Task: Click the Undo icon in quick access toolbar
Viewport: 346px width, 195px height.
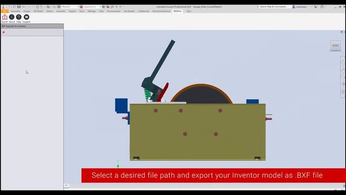Action: pos(24,7)
